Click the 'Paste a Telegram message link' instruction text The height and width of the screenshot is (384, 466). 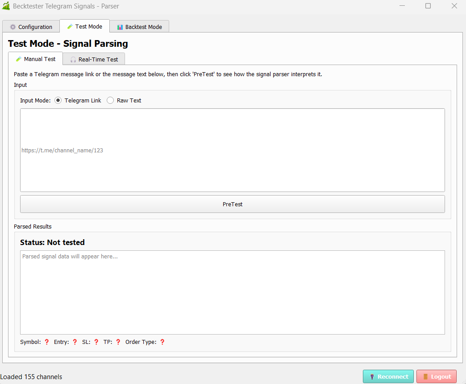pos(168,74)
